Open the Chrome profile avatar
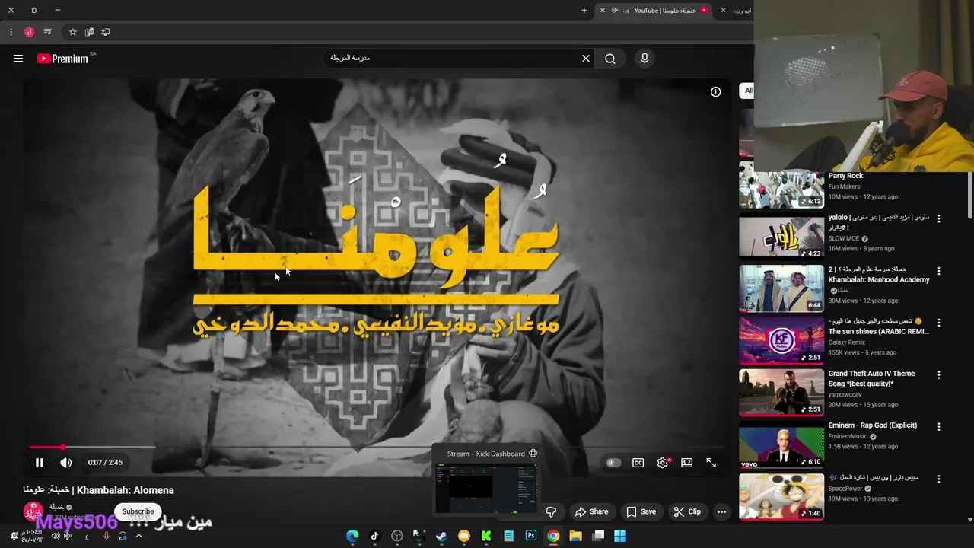Screen dimensions: 974x548 pyautogui.click(x=29, y=32)
